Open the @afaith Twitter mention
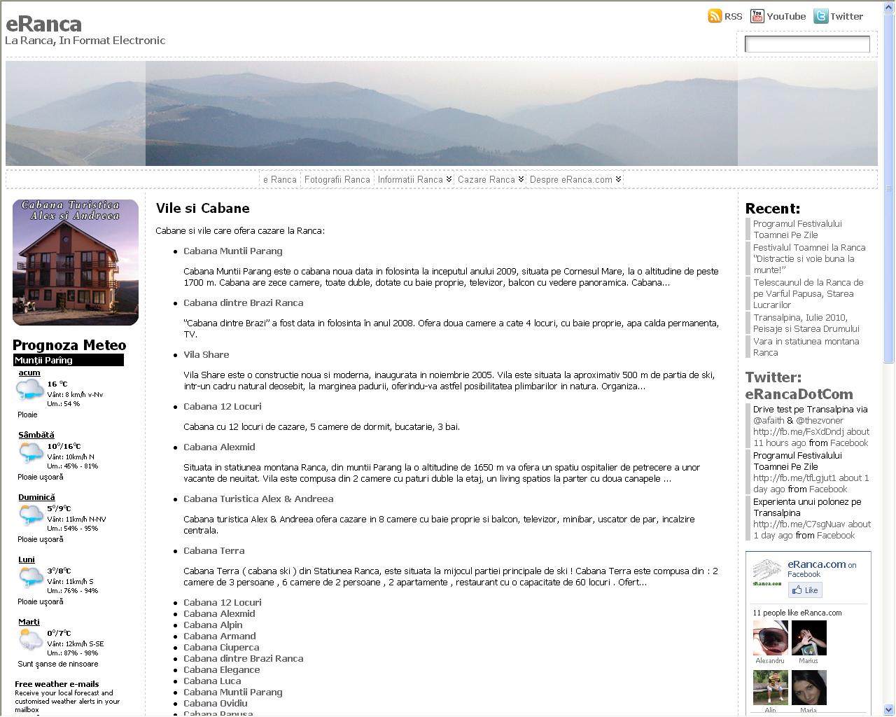 point(769,420)
